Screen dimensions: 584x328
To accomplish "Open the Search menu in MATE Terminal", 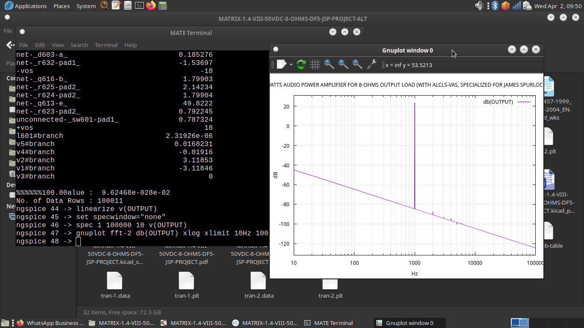I will click(x=79, y=45).
